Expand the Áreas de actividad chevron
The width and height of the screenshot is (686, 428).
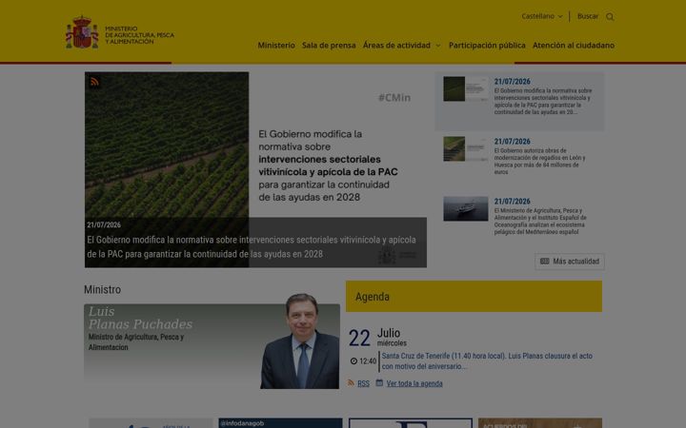coord(438,46)
